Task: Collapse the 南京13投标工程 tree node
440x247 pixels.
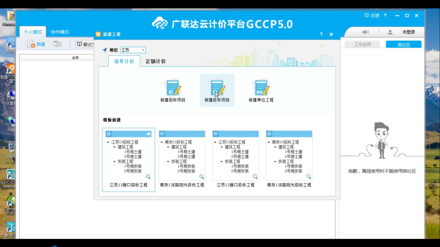Action: coord(162,142)
